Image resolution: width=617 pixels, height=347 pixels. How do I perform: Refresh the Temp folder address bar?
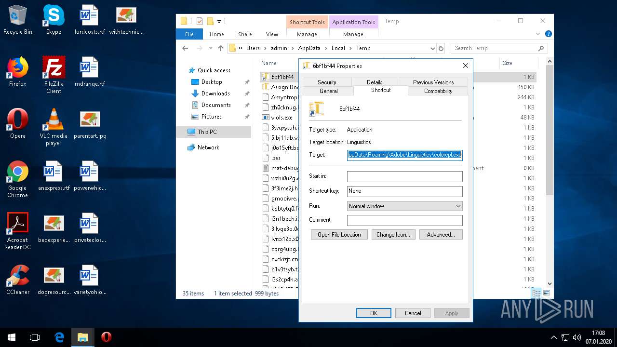441,48
